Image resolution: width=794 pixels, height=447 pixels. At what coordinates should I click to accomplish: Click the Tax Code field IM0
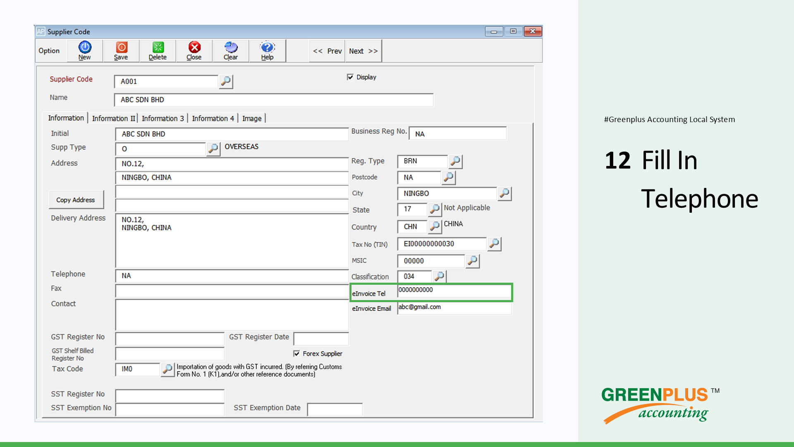138,369
